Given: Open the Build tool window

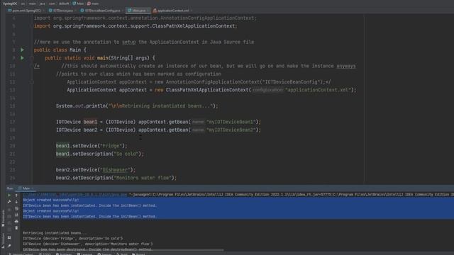Looking at the screenshot, I should [122, 254].
